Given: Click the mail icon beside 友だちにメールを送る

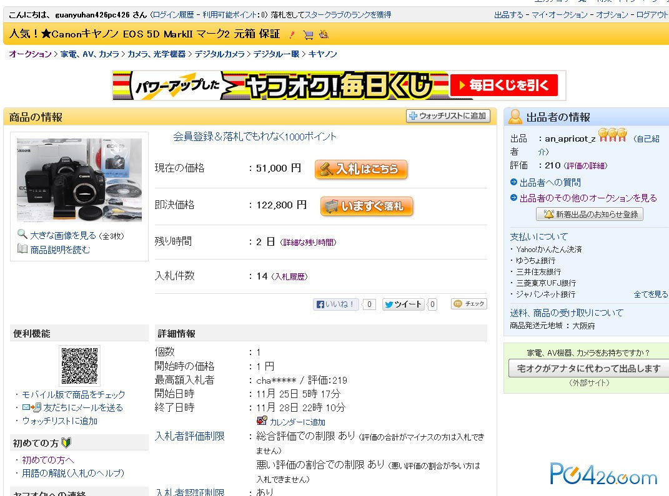Looking at the screenshot, I should click(x=32, y=407).
